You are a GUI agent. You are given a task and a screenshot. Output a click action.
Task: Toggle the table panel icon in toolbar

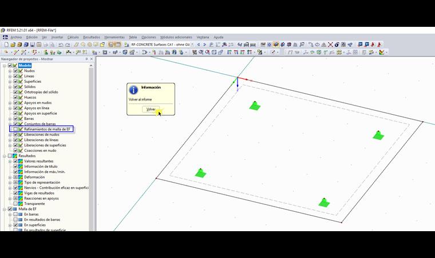pyautogui.click(x=118, y=45)
